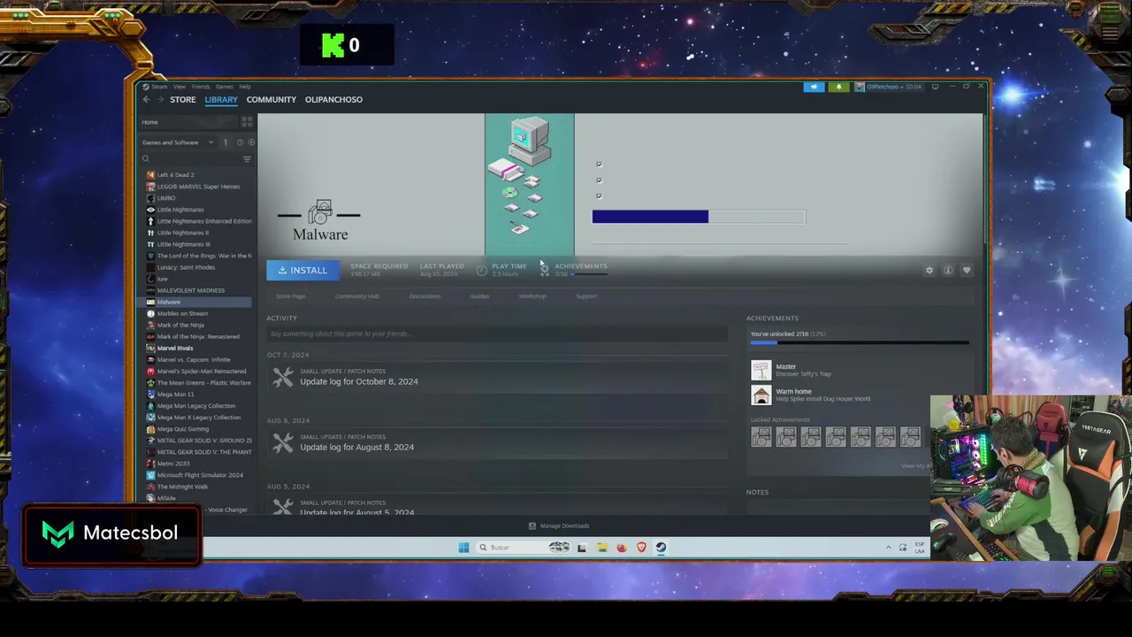Open the advanced filter options icon
Screen dimensions: 1132x637
pyautogui.click(x=247, y=159)
